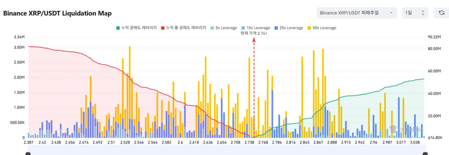
Task: Click the green short leverage legend swatch
Action: coord(118,28)
